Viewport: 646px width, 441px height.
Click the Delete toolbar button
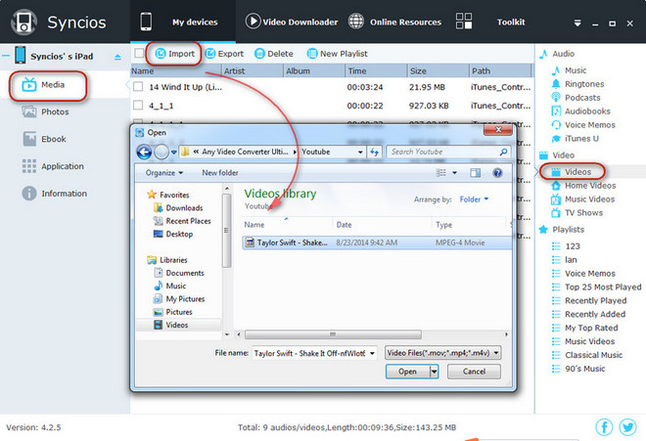274,54
